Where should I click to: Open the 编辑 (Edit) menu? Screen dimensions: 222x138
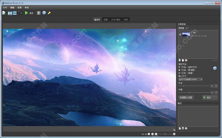point(12,7)
